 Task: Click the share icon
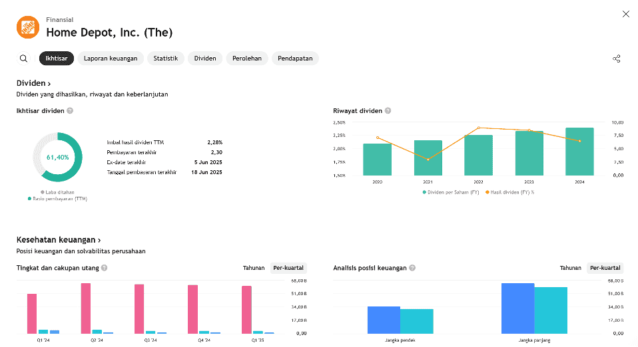coord(616,58)
